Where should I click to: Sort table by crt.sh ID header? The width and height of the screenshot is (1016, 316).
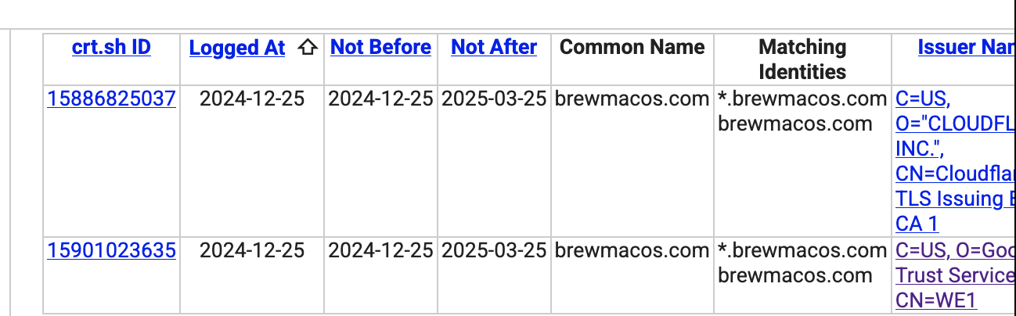111,48
